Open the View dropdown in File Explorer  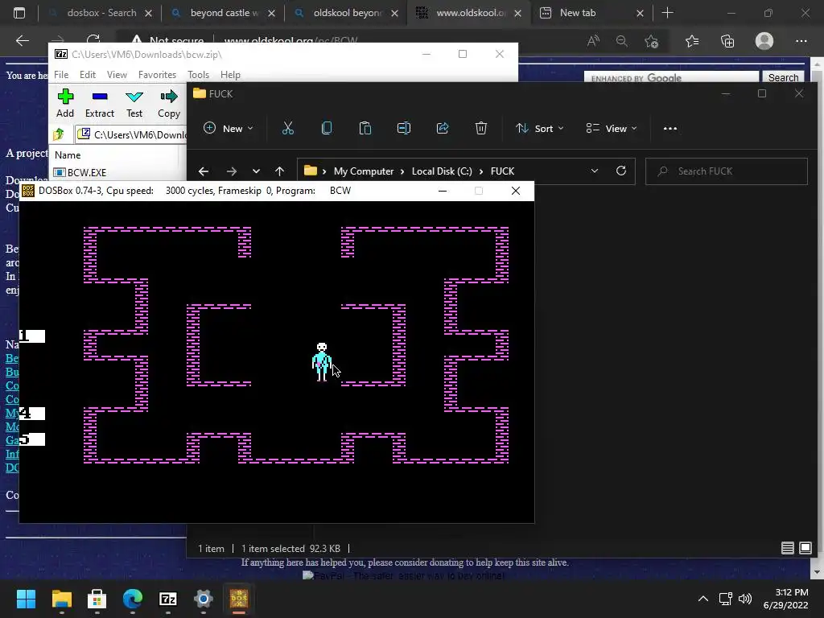(612, 128)
